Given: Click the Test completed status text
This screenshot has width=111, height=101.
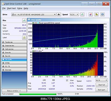Looking at the screenshot, I should point(8,94).
